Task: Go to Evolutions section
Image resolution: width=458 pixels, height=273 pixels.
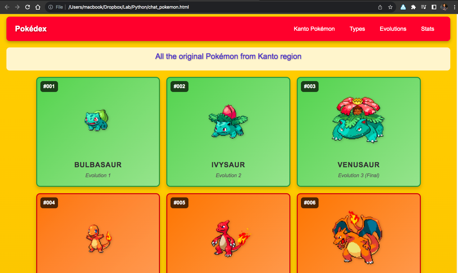Action: [393, 29]
